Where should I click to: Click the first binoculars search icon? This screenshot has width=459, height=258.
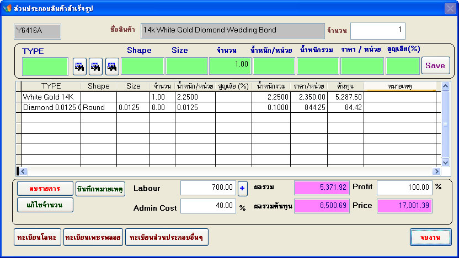click(79, 67)
